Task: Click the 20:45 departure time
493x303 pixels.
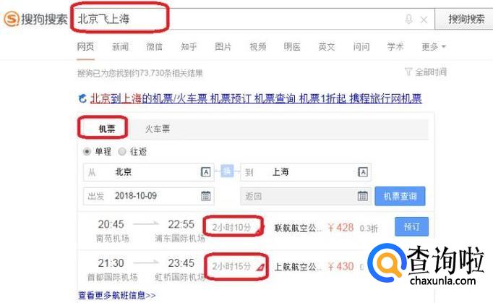Action: 111,224
